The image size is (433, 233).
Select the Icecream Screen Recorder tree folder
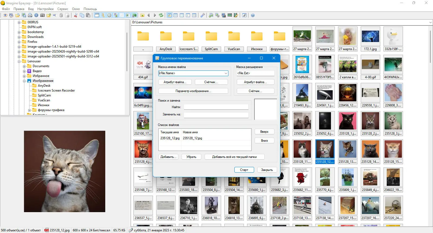[56, 90]
